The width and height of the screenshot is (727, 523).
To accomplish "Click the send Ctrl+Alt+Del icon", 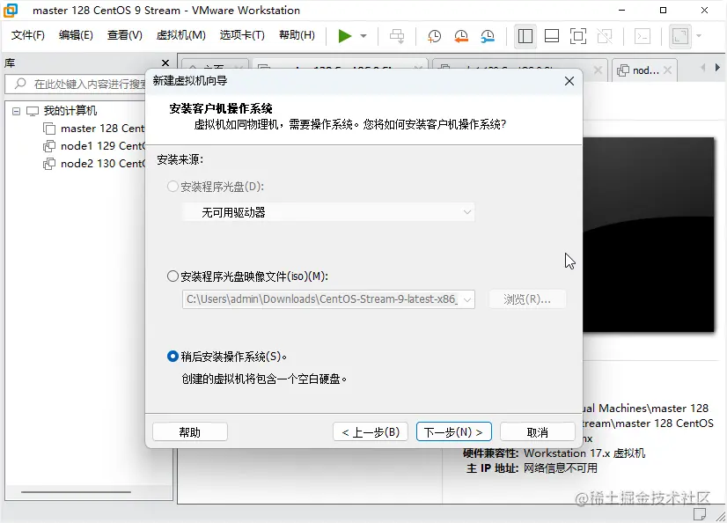I will 396,36.
